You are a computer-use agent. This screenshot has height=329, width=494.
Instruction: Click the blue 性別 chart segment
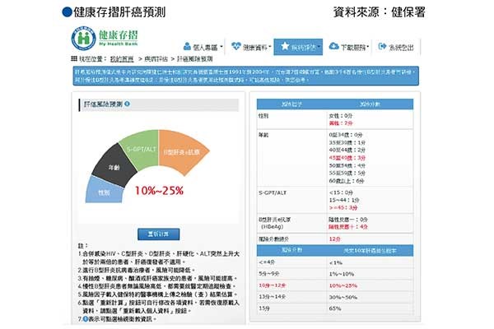point(103,191)
